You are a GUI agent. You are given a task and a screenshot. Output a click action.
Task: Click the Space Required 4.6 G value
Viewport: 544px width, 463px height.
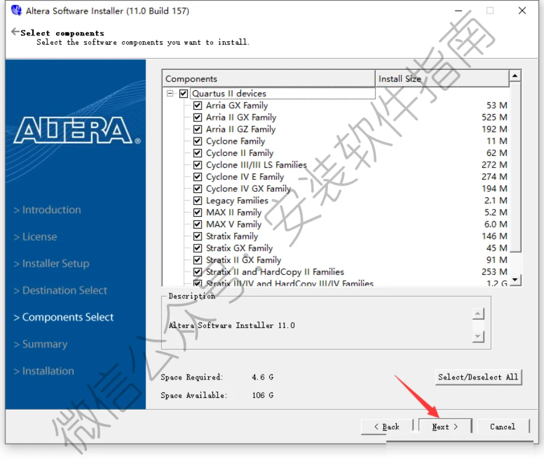(262, 377)
